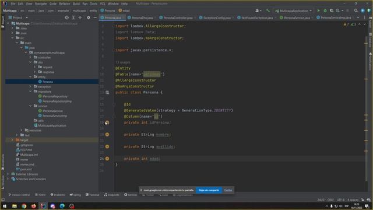
Task: Collapse the src folder
Action: [13, 38]
